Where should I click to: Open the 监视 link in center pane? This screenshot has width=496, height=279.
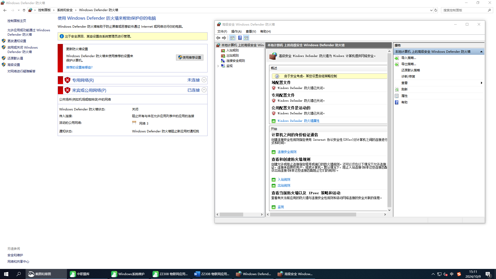point(281,207)
